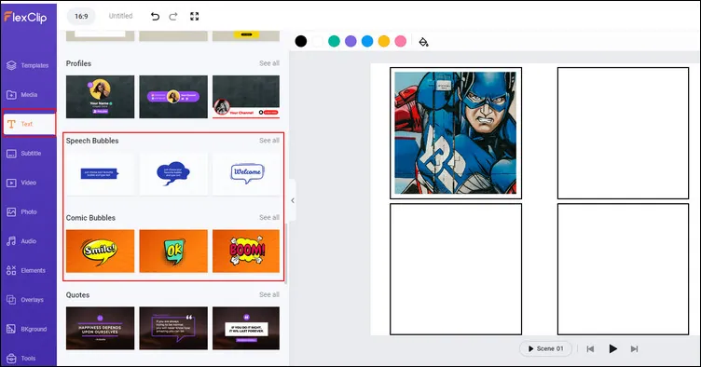The height and width of the screenshot is (367, 701).
Task: Change the 16:9 aspect ratio
Action: click(x=81, y=16)
